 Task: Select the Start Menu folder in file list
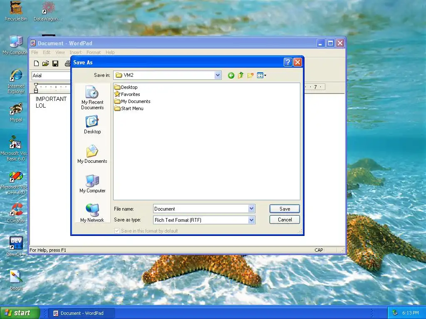point(129,108)
